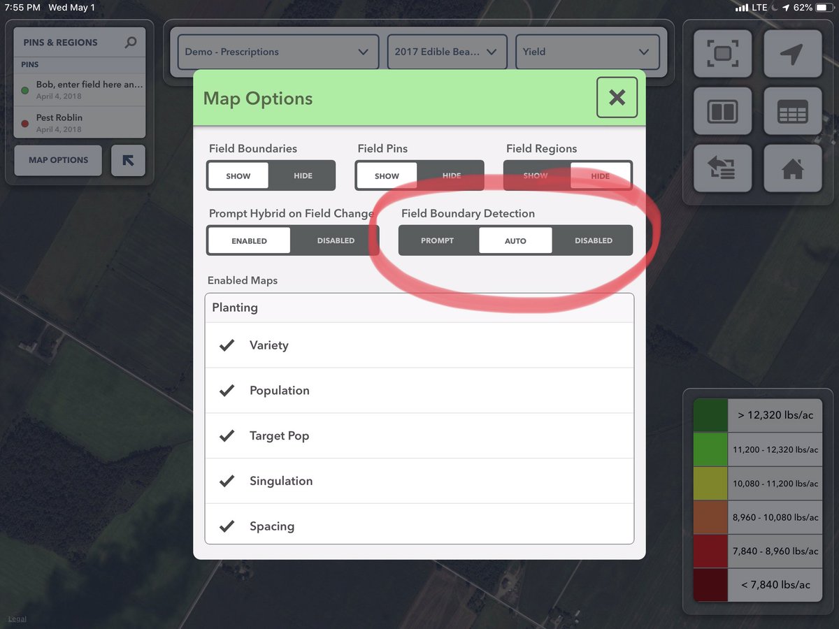The image size is (839, 629).
Task: Uncheck the Singulation map
Action: 227,481
